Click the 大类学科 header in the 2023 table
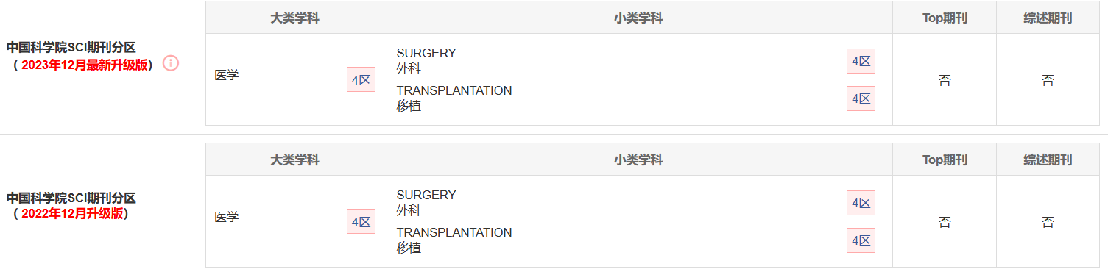 (x=294, y=18)
